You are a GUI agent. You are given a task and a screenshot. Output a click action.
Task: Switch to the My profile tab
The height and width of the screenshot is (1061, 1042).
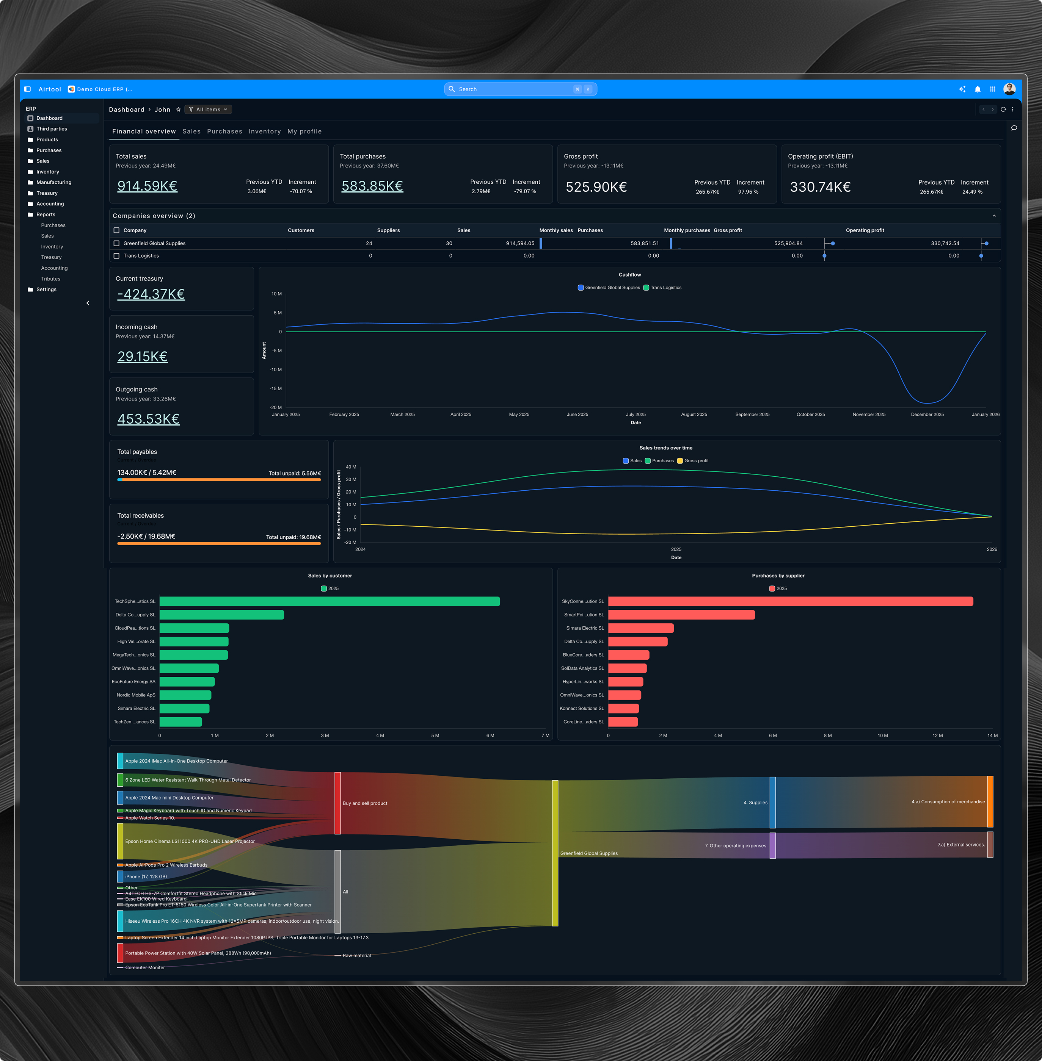[x=304, y=131]
